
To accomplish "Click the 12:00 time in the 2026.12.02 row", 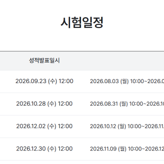I will pyautogui.click(x=65, y=126).
